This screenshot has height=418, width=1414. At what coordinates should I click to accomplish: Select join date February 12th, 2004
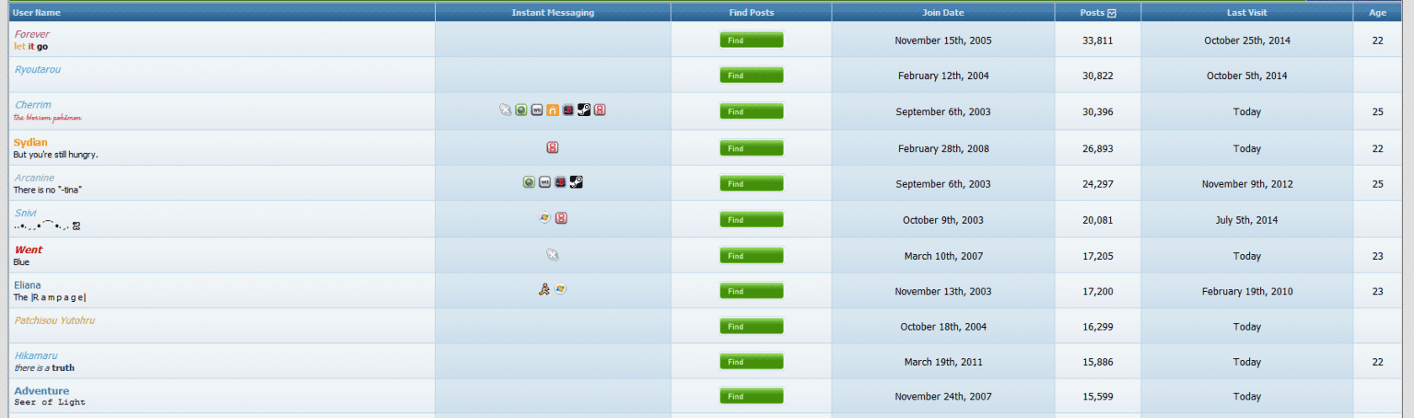coord(943,76)
